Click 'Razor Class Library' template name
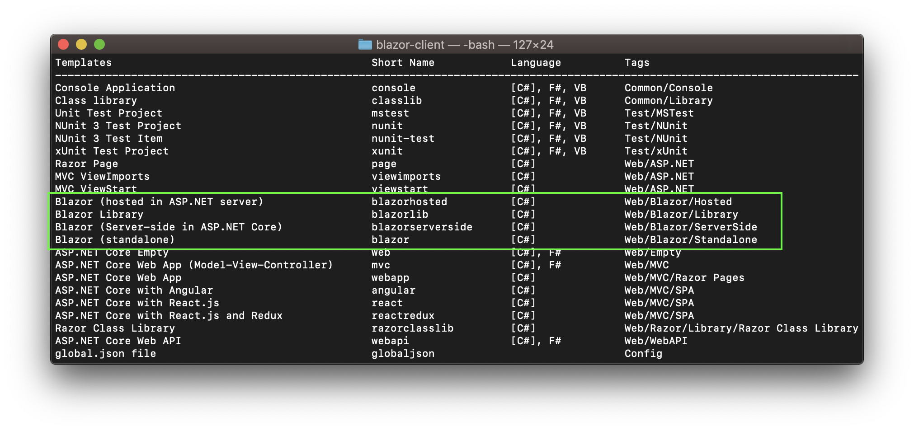 coord(115,328)
